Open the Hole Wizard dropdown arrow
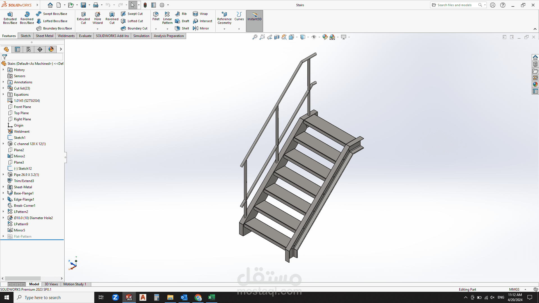 click(x=98, y=29)
